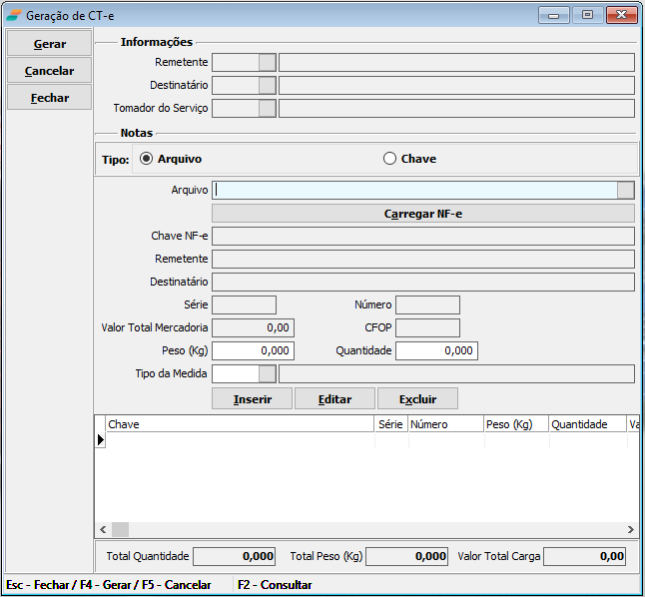Focus the Arquivo file path input
Image resolution: width=645 pixels, height=597 pixels.
pos(414,191)
